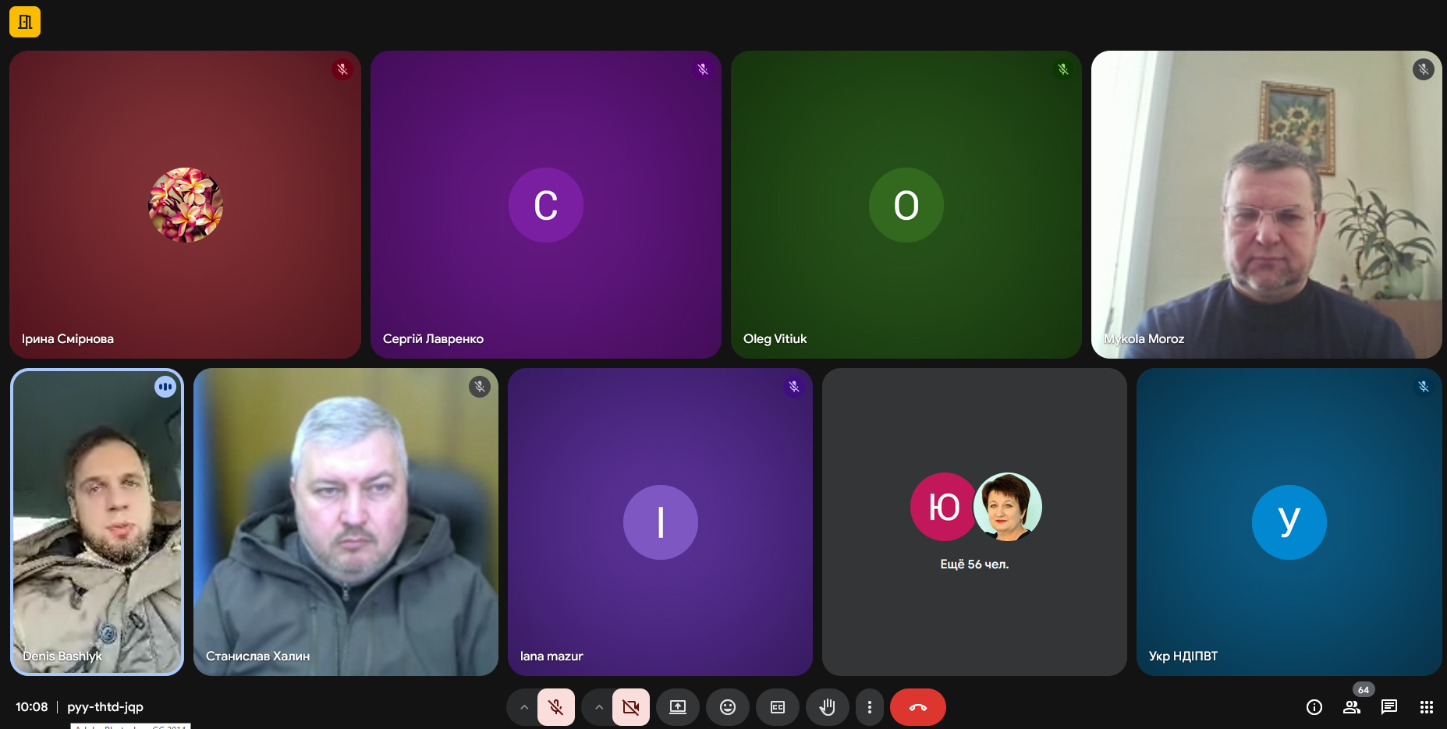Expand video settings arrow next to camera

[x=599, y=707]
